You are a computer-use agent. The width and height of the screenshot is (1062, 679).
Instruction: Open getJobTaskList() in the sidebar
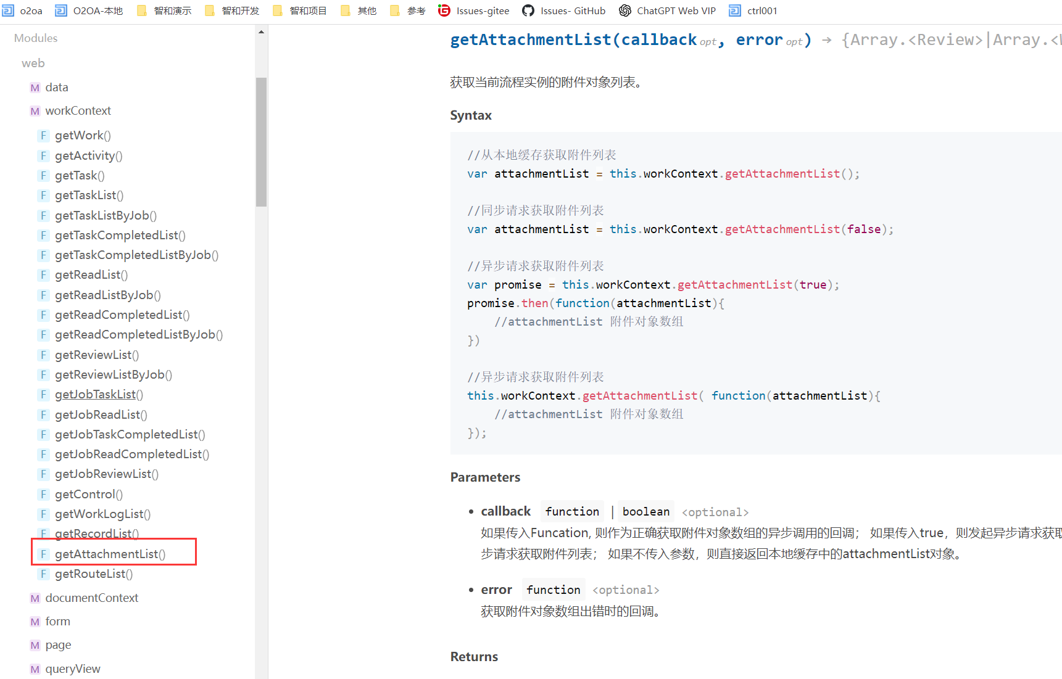[x=99, y=395]
